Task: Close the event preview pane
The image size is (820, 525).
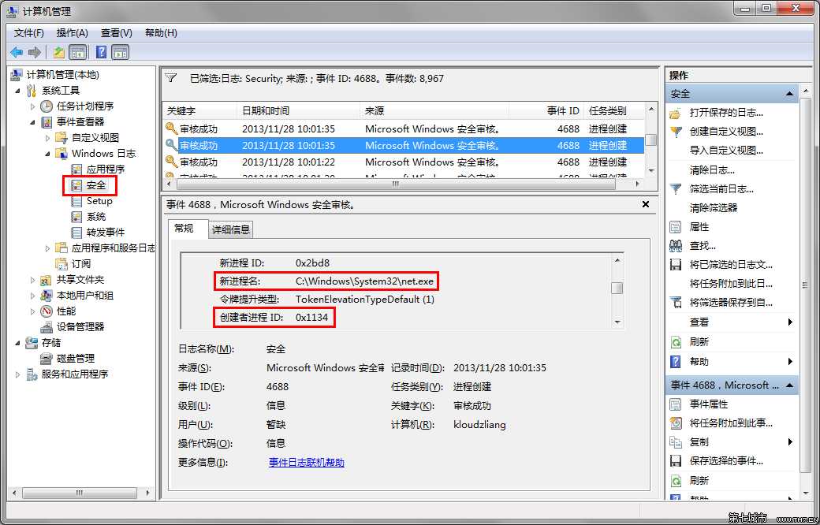Action: 645,204
